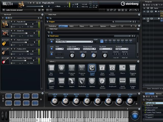Select Country Paul Tremolo in program table
The height and width of the screenshot is (122, 163).
tap(154, 112)
